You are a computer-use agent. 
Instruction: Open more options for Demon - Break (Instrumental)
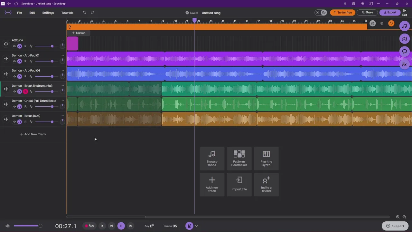63,86
